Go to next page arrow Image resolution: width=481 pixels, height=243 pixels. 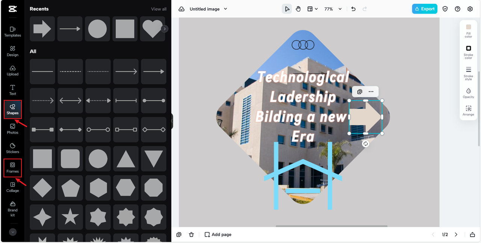[456, 234]
